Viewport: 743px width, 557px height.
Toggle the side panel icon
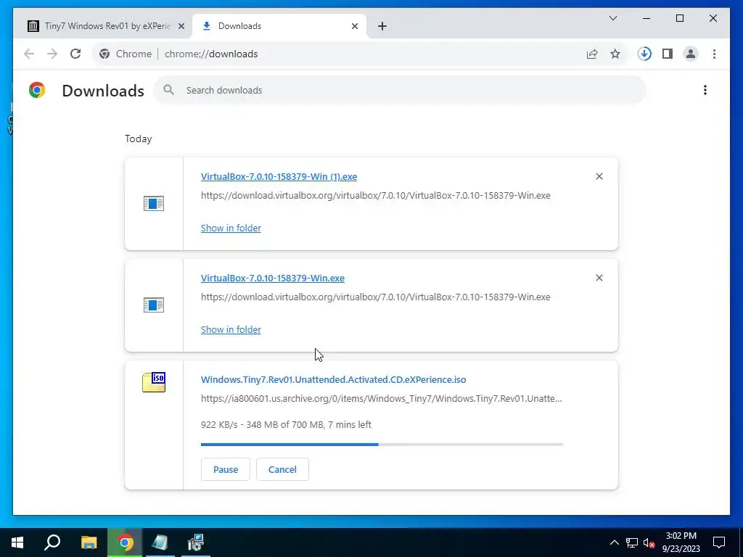668,54
